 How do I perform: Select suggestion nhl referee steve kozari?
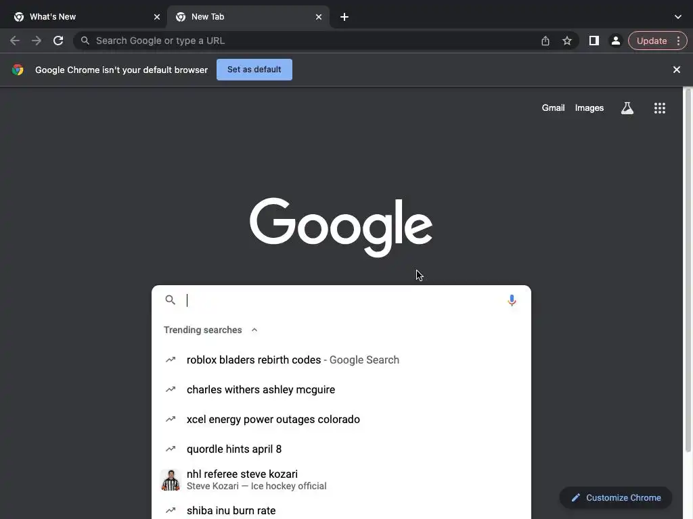(341, 480)
